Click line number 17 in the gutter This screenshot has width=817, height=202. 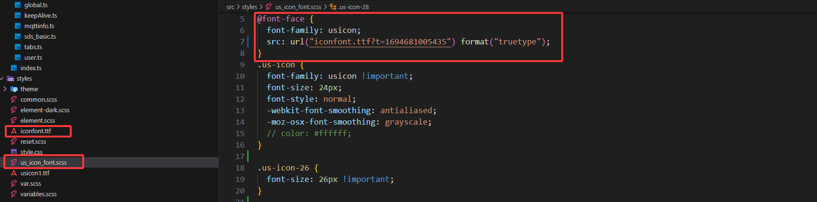click(x=240, y=156)
